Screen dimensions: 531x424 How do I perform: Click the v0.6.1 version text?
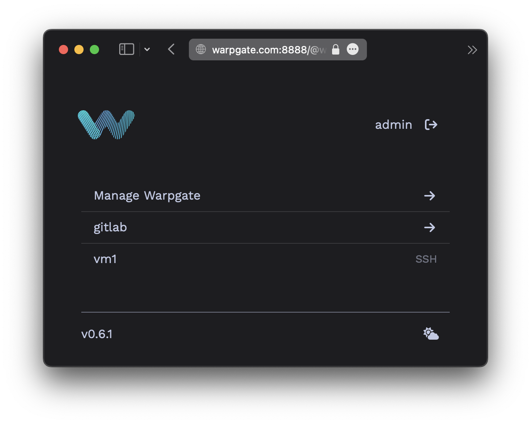tap(97, 334)
